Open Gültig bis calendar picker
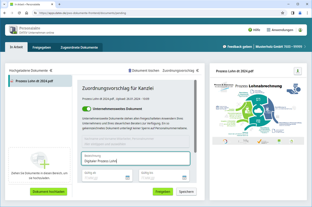The height and width of the screenshot is (207, 312). (184, 178)
